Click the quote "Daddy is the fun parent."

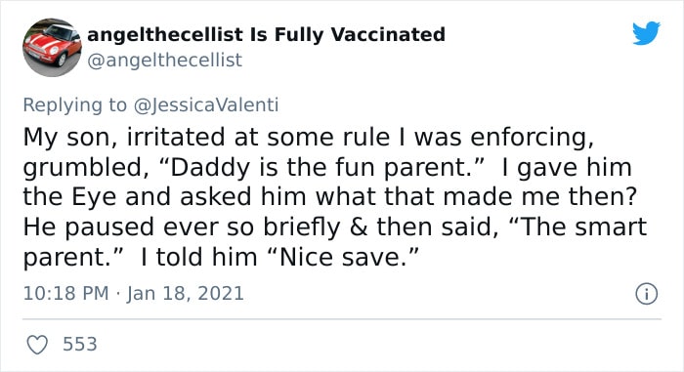[x=322, y=168]
